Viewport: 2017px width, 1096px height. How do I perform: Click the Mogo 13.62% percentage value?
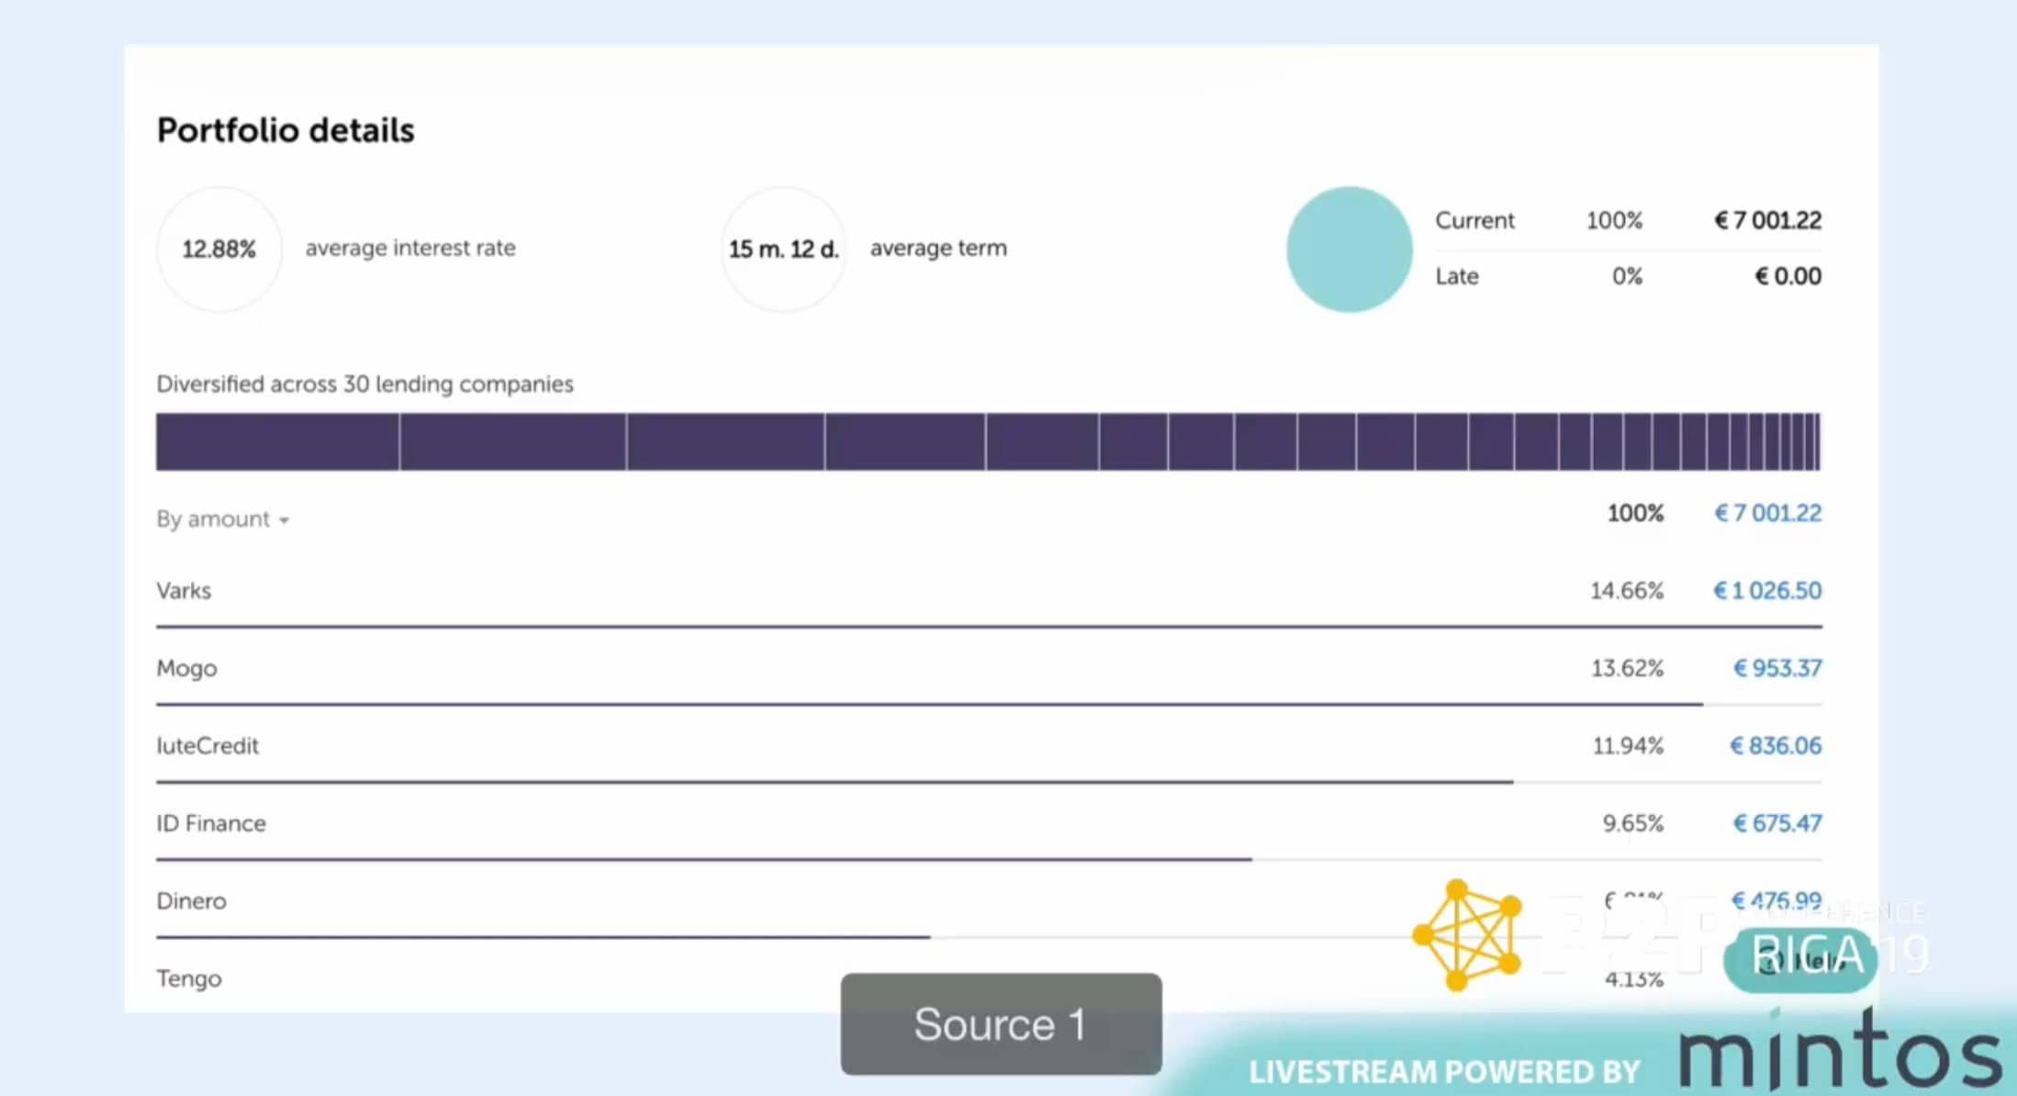[1627, 668]
